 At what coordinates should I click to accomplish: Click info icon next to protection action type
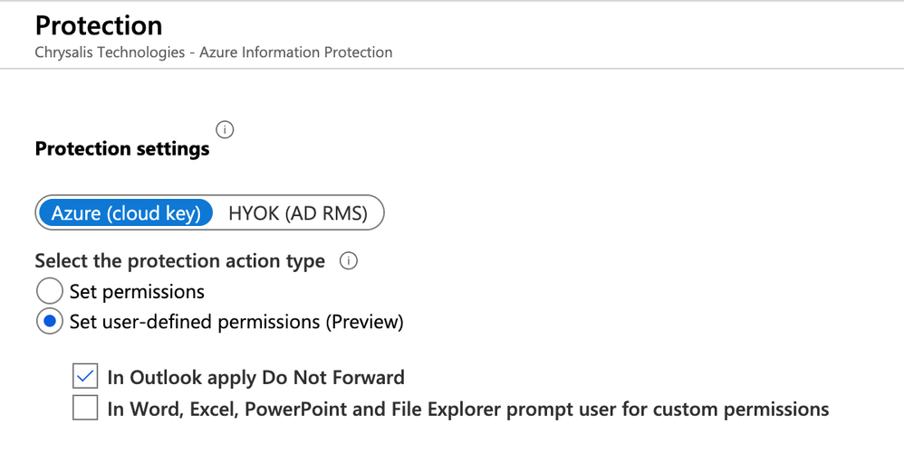[x=348, y=261]
